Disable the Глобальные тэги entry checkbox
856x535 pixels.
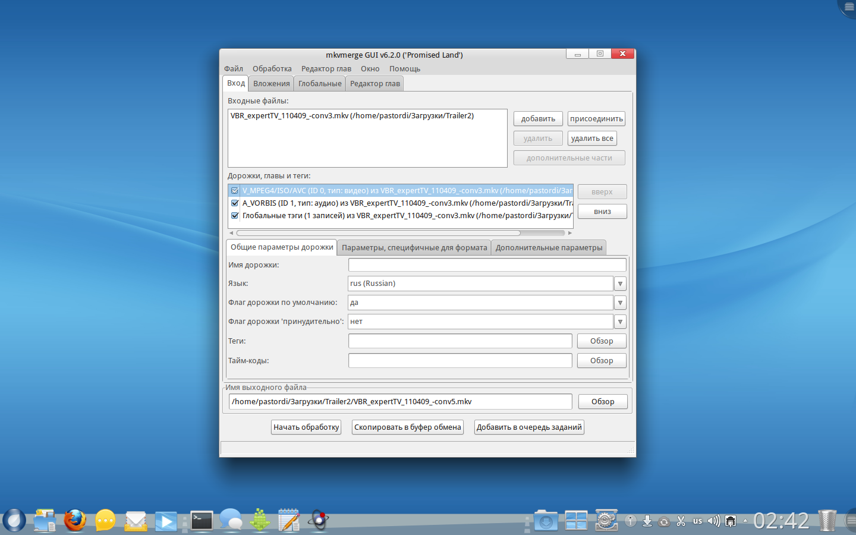[x=235, y=216]
